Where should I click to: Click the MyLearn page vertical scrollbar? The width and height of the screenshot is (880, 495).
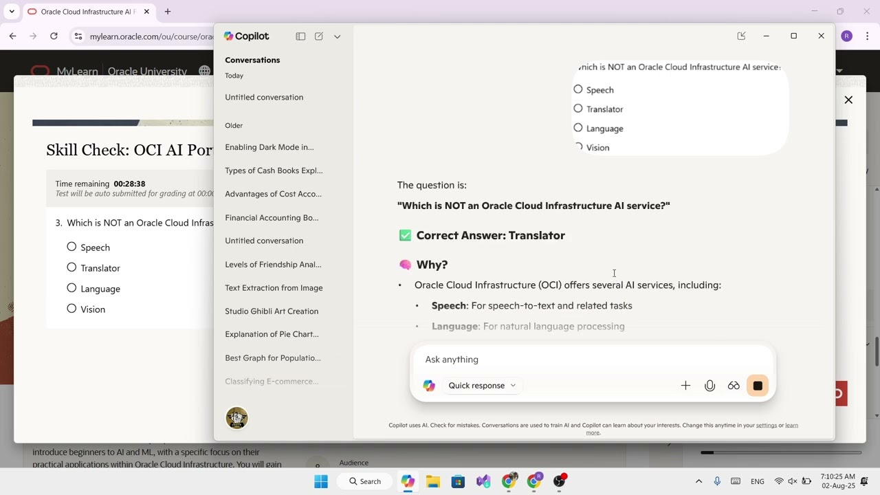pos(877,351)
